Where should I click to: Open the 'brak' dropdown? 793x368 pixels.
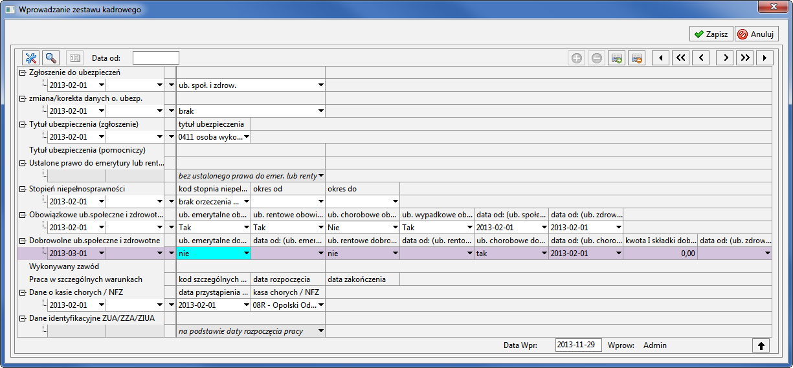(x=320, y=111)
